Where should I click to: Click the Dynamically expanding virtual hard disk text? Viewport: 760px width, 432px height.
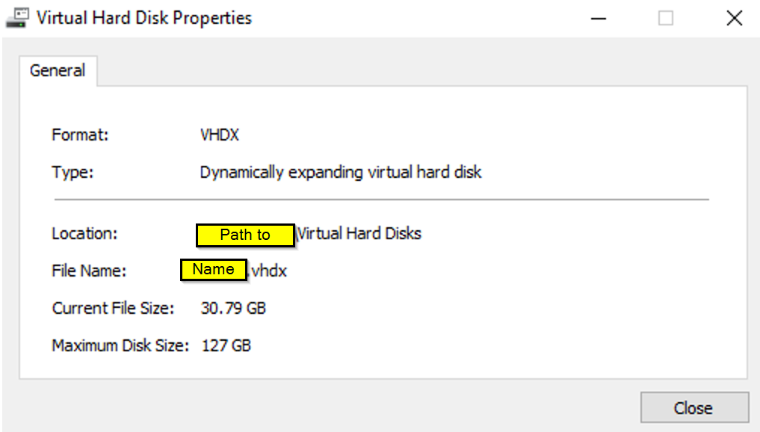click(340, 173)
